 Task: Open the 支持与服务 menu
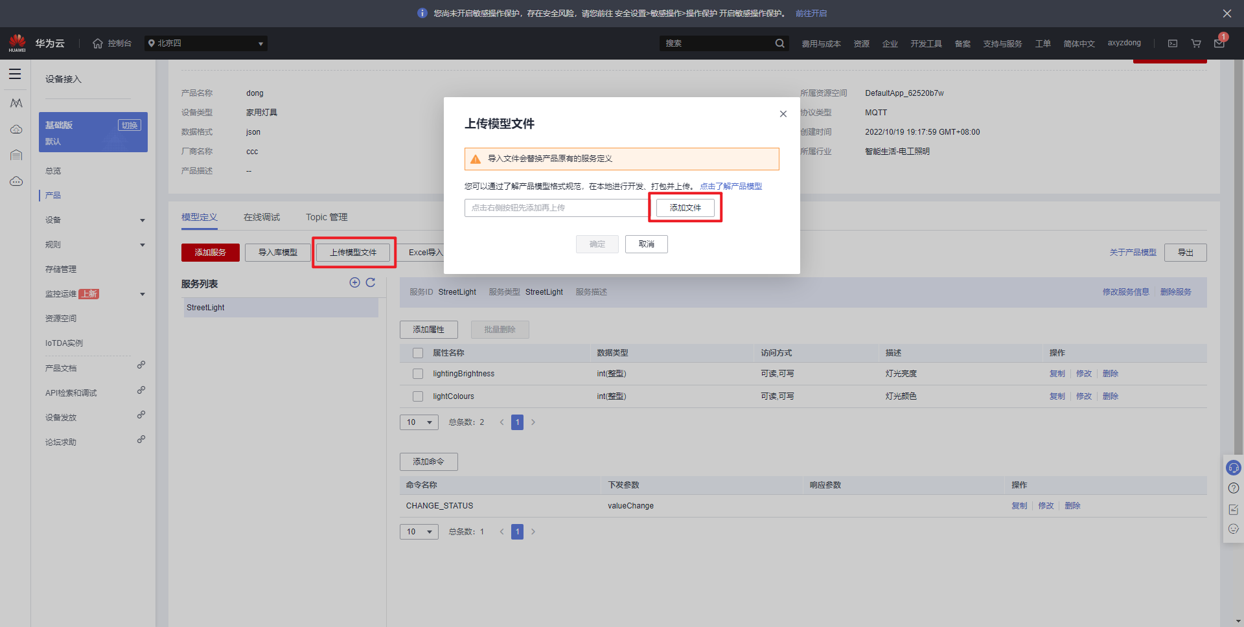[x=1002, y=43]
